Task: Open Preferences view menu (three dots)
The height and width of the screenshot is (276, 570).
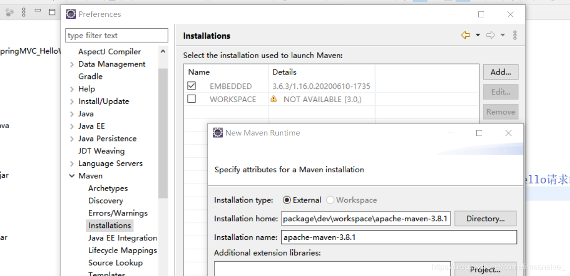Action: pos(515,35)
